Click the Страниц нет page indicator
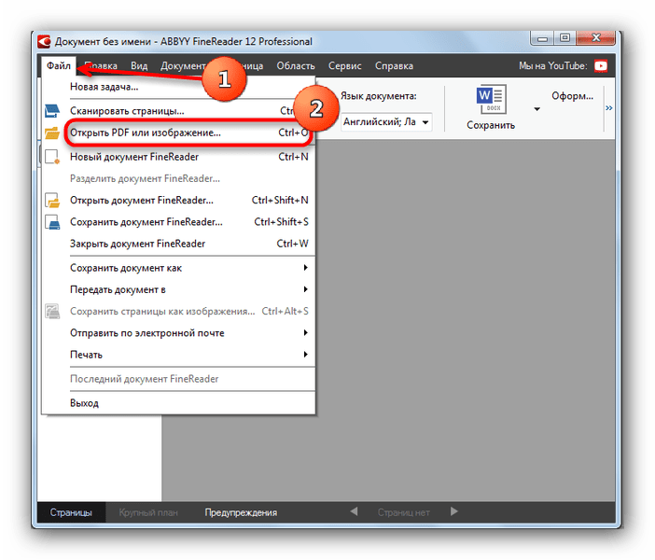Viewport: 655px width, 560px height. coord(403,512)
